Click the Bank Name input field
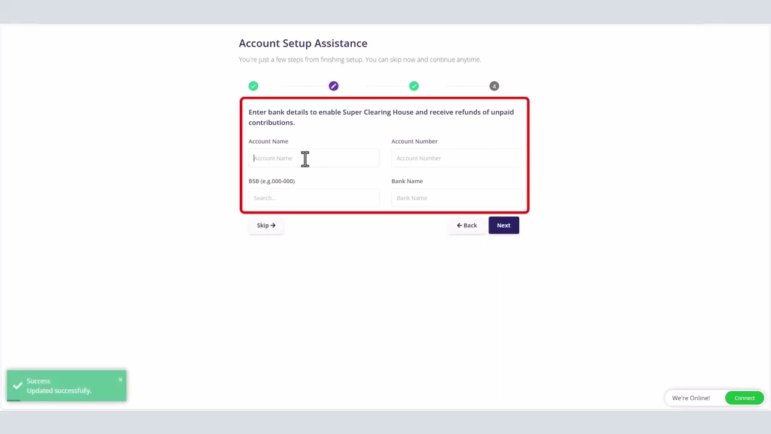The image size is (771, 434). pos(456,198)
